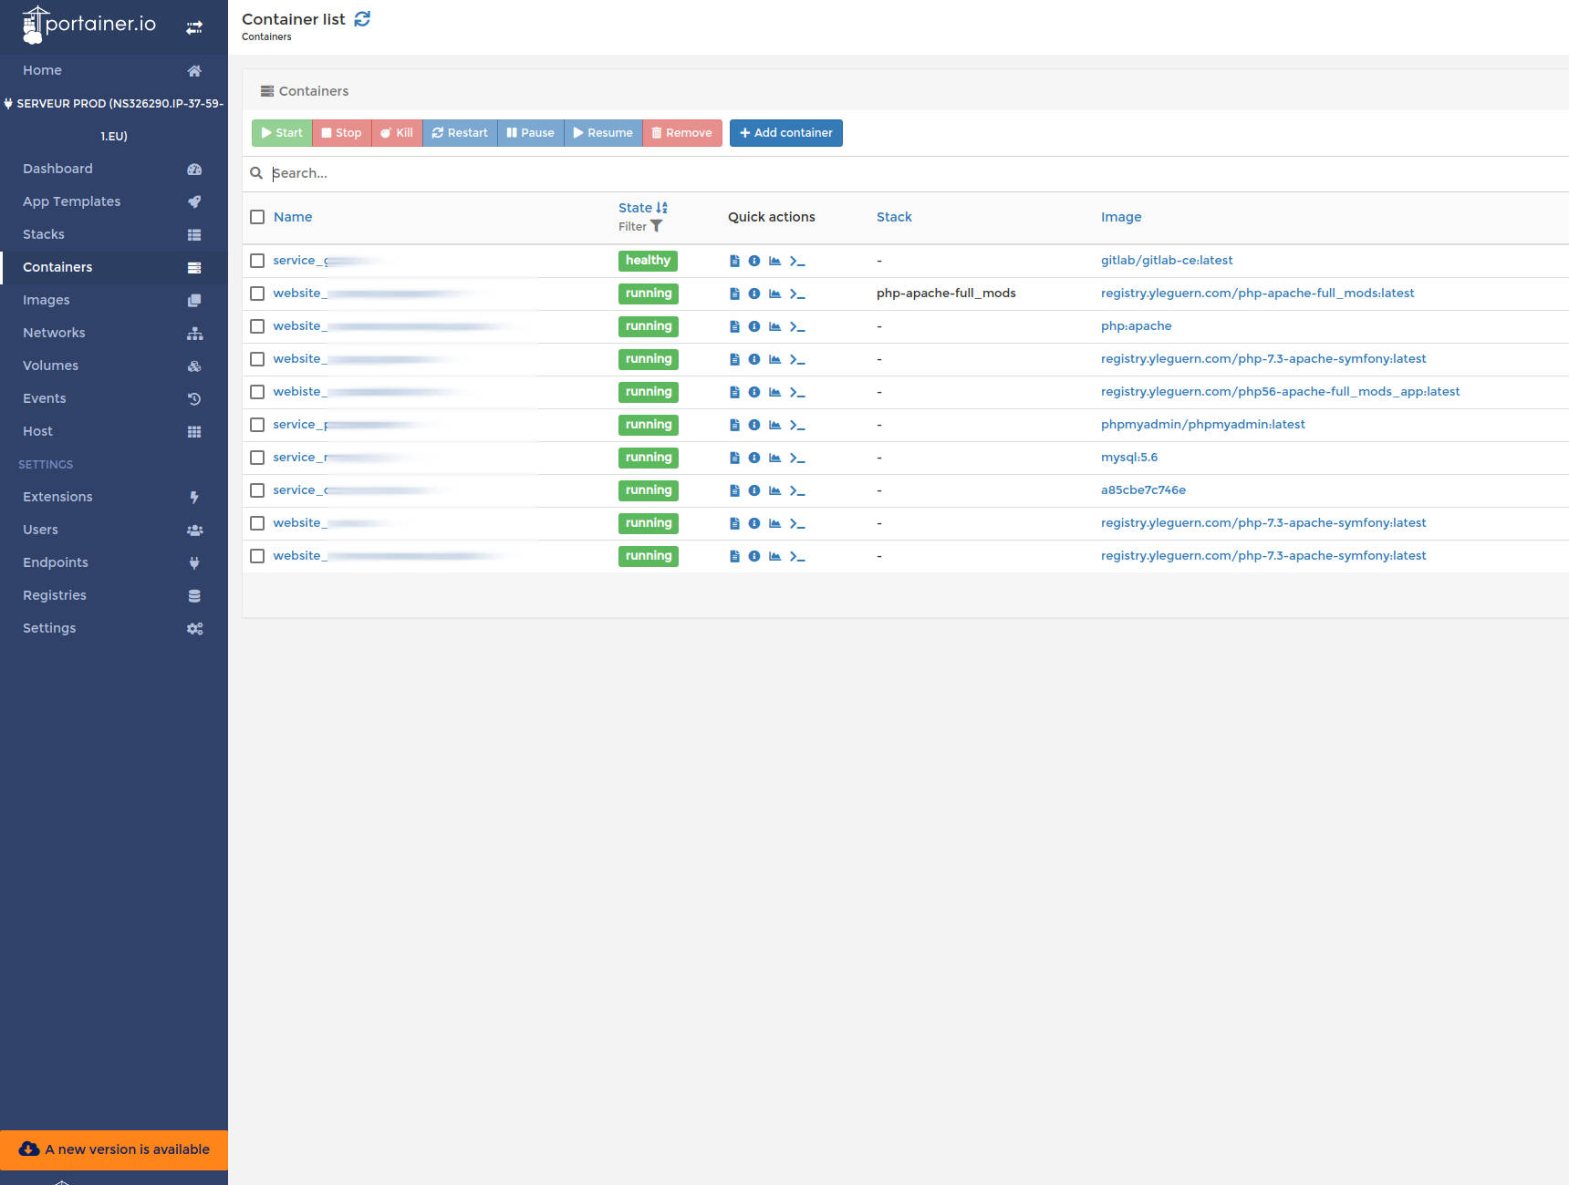Click the Add container button
Image resolution: width=1569 pixels, height=1185 pixels.
click(785, 132)
